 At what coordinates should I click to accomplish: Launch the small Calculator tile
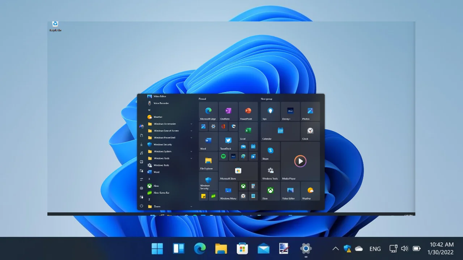(253, 186)
